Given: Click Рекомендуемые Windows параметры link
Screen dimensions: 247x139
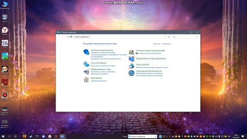Looking at the screenshot, I should (x=149, y=73).
